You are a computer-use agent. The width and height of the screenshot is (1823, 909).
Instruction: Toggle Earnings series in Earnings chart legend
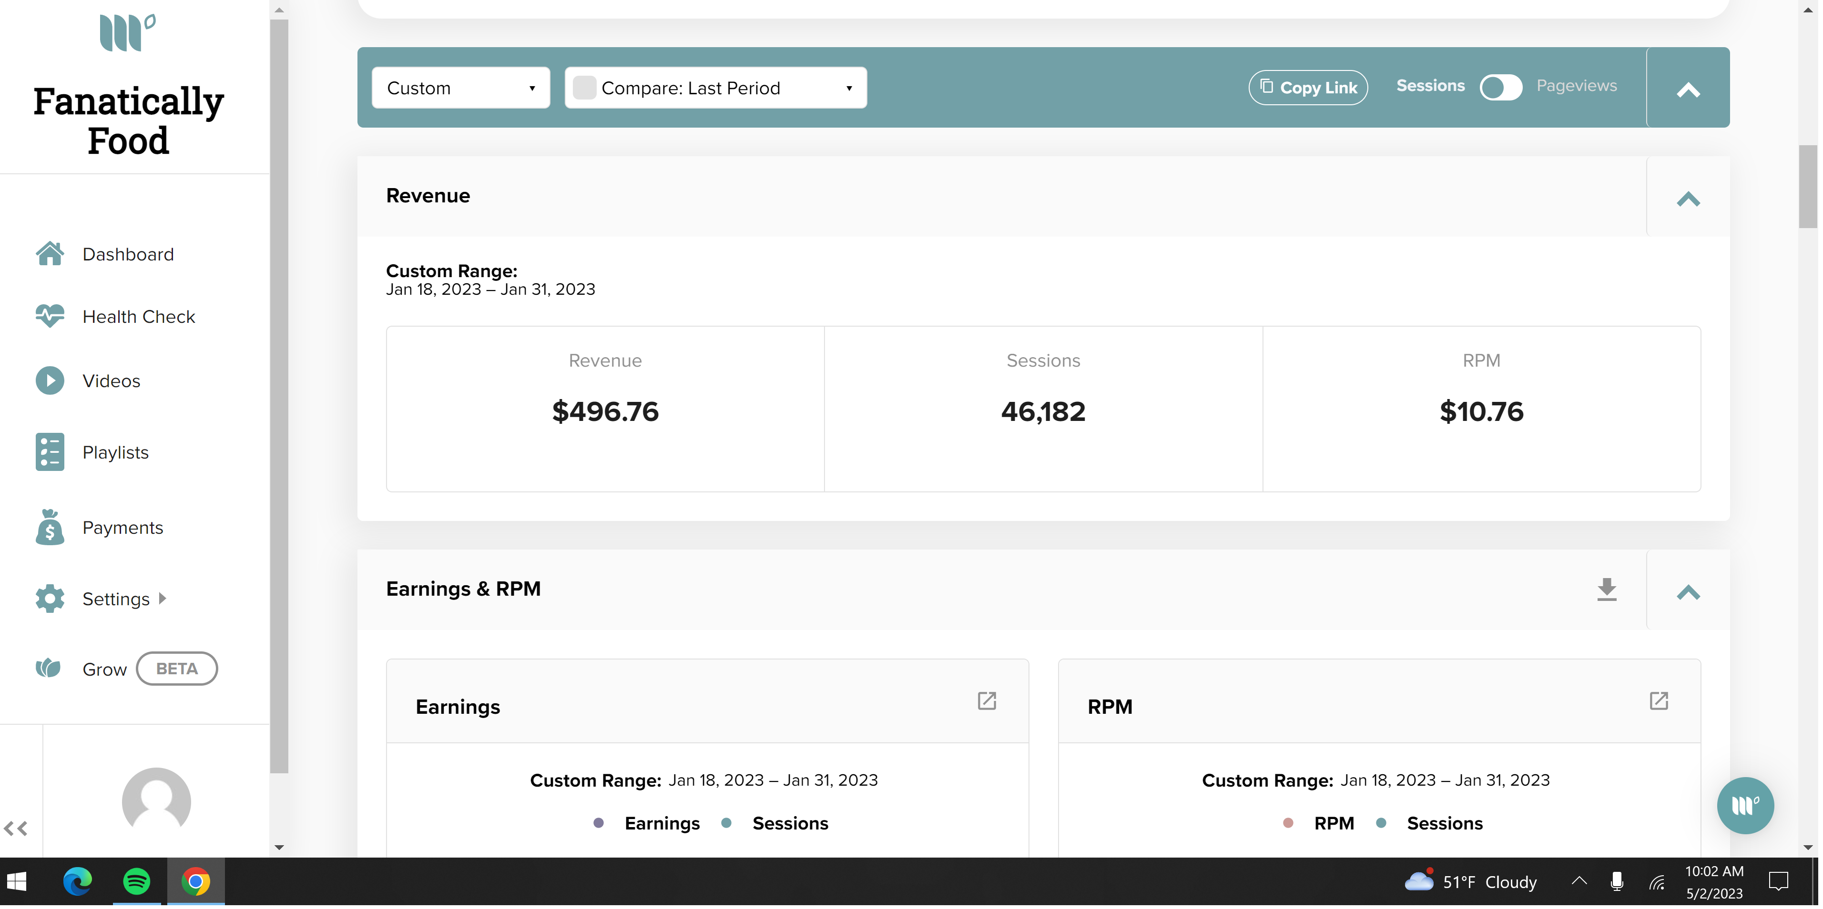click(x=648, y=824)
